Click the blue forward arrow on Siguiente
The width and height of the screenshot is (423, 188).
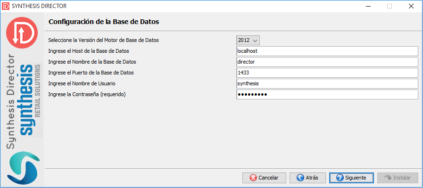(x=340, y=178)
